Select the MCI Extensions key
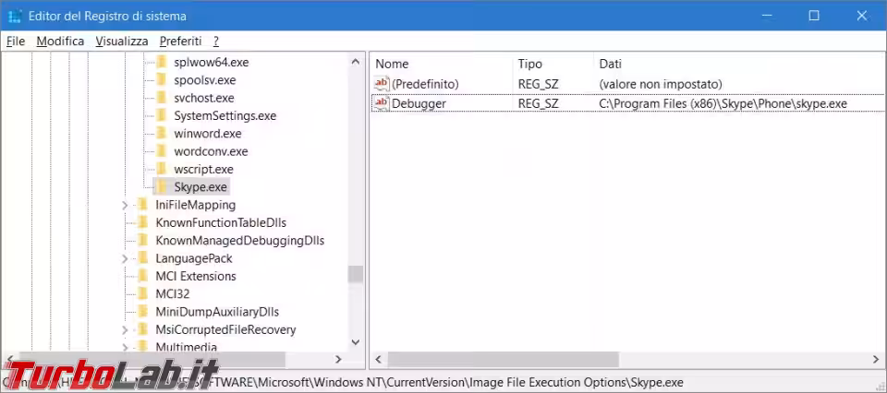The image size is (887, 393). pos(196,276)
